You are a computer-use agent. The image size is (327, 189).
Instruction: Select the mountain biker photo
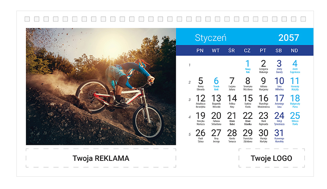coord(101,87)
